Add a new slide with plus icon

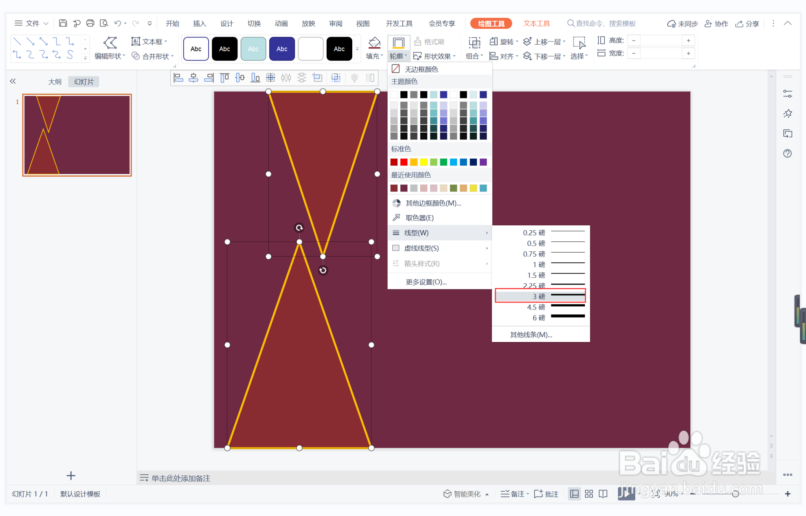(x=71, y=475)
